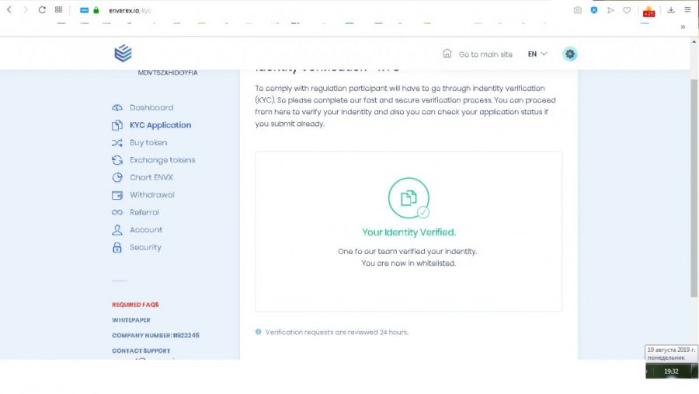Open the WHITEPAPER link
This screenshot has width=699, height=394.
[131, 320]
